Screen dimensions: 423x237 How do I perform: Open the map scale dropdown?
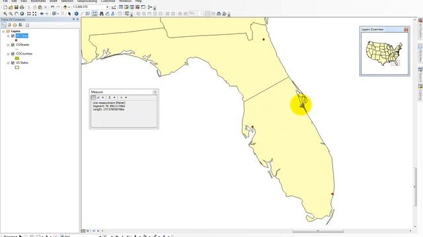tap(107, 7)
